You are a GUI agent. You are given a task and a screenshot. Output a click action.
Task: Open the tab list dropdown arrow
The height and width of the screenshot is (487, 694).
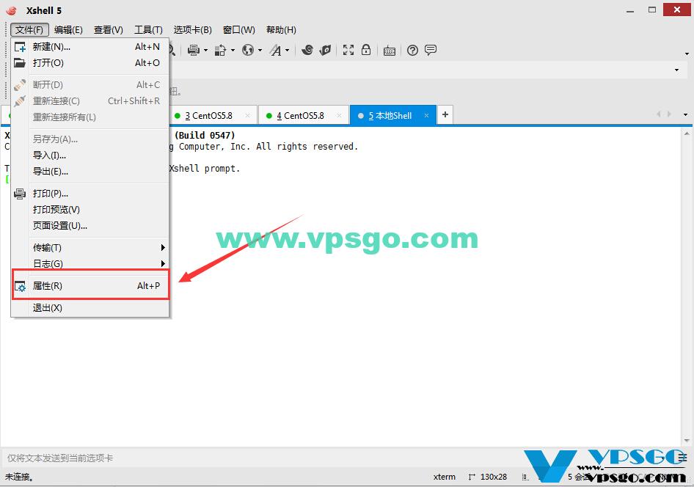tap(686, 114)
